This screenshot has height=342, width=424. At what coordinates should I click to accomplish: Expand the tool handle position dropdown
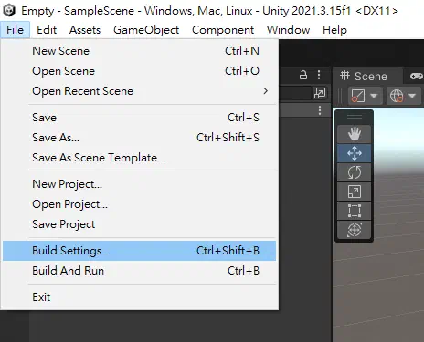[x=364, y=96]
